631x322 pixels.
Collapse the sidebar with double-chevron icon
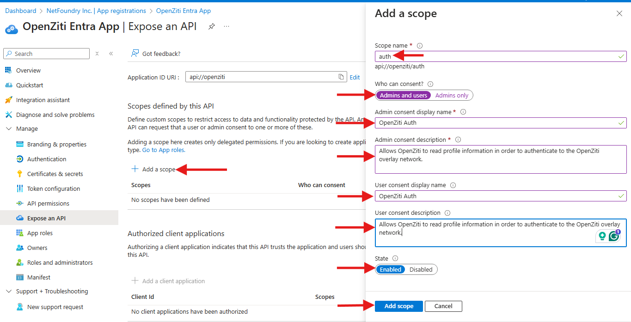[x=111, y=54]
